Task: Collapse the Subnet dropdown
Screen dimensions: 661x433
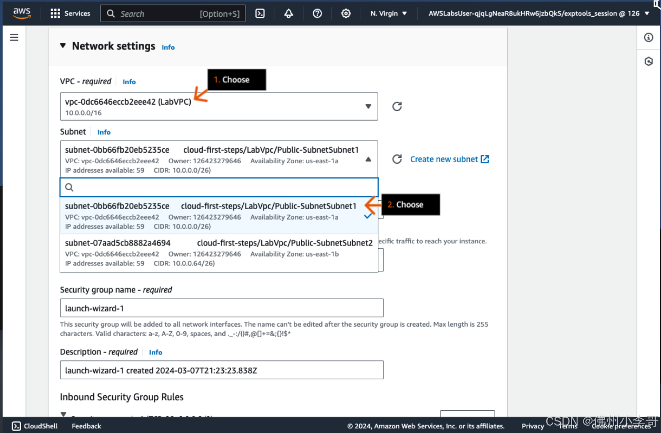Action: coord(368,159)
